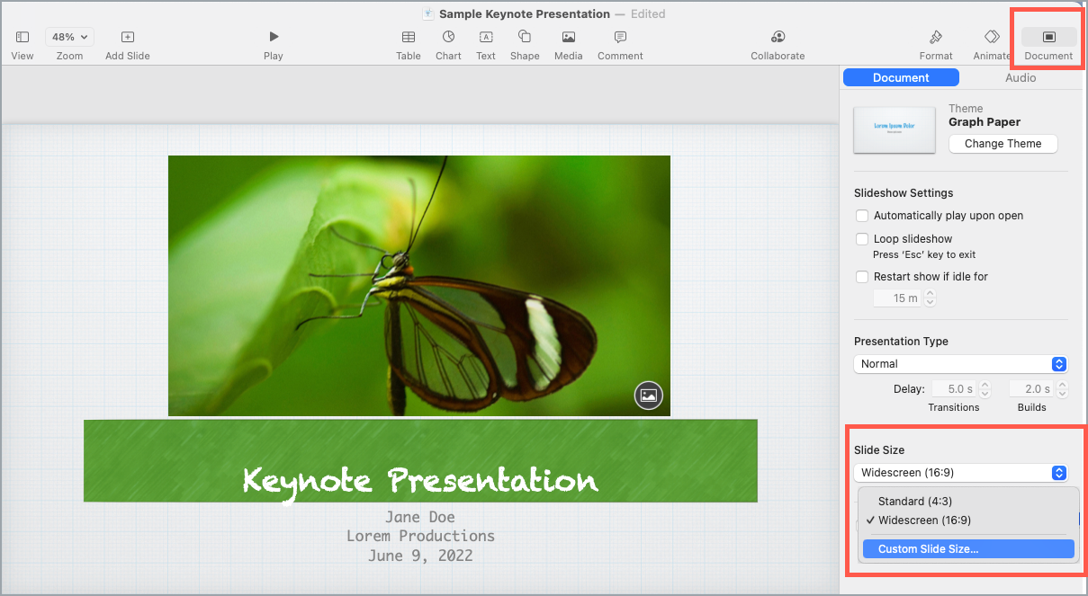Select the June 9, 2022 text
The image size is (1088, 596).
(420, 556)
